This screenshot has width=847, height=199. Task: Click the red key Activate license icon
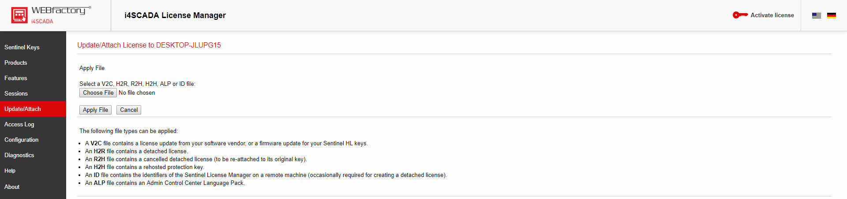pyautogui.click(x=740, y=15)
